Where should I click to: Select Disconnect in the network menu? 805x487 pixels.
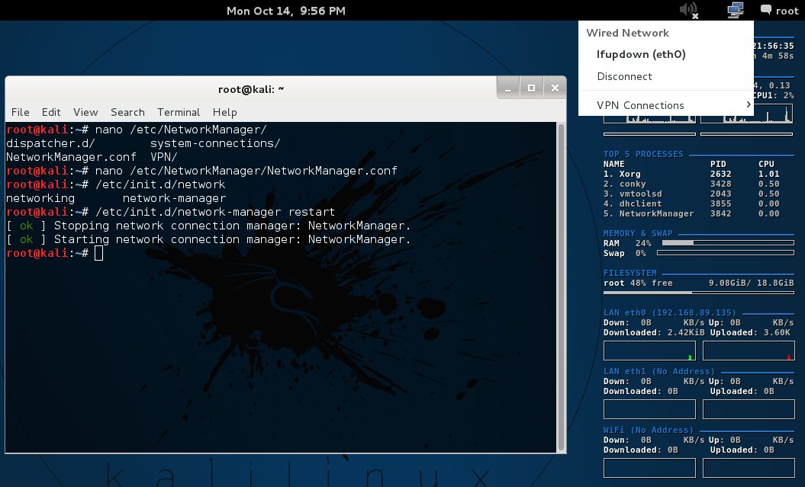click(x=624, y=76)
